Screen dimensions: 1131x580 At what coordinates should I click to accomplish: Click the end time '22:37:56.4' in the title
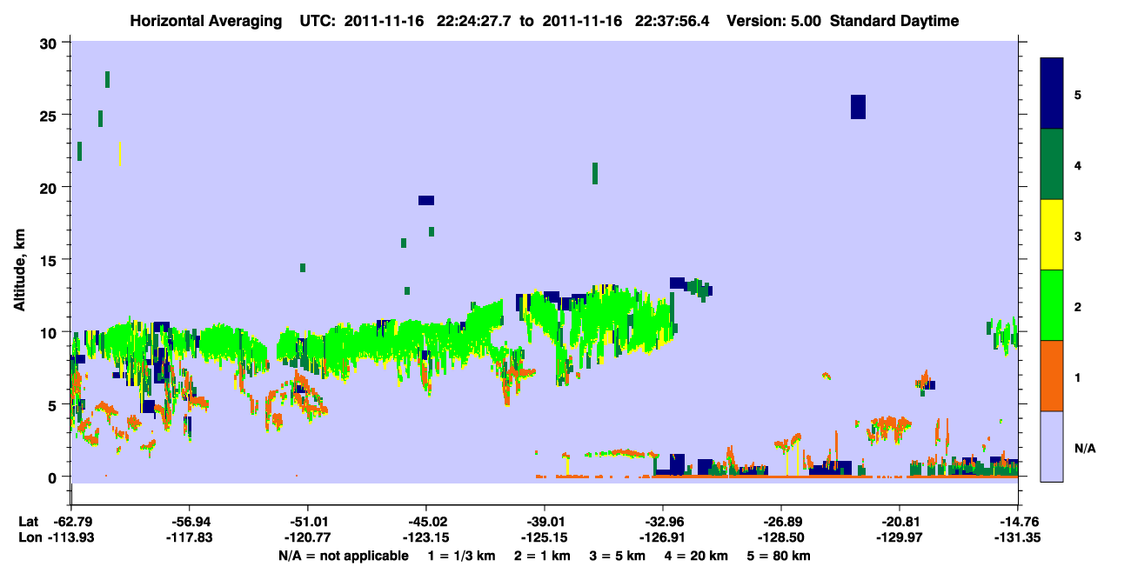click(x=673, y=21)
